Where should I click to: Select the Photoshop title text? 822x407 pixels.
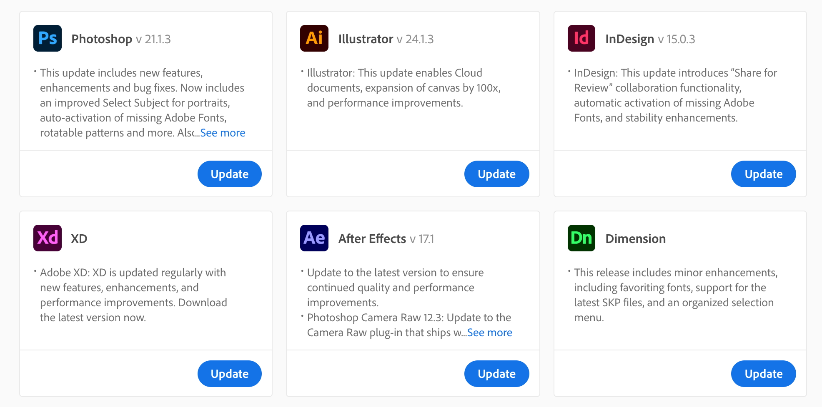[102, 39]
